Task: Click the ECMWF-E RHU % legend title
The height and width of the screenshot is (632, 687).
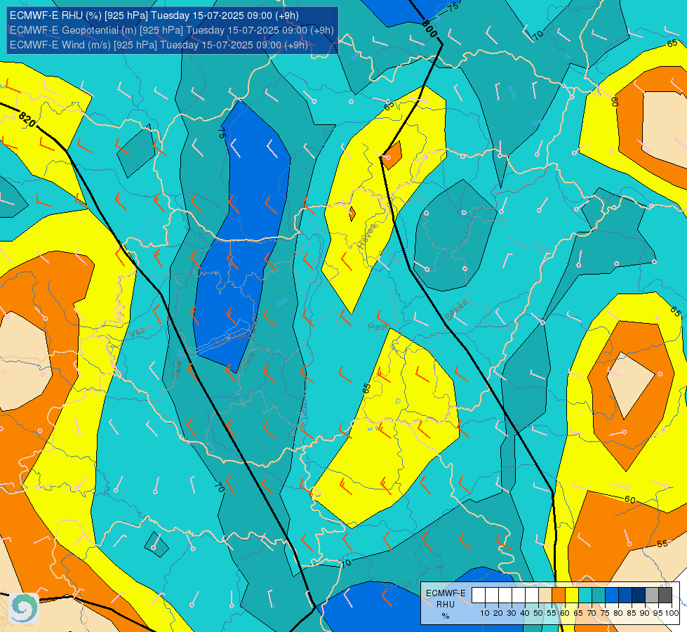Action: pos(446,605)
